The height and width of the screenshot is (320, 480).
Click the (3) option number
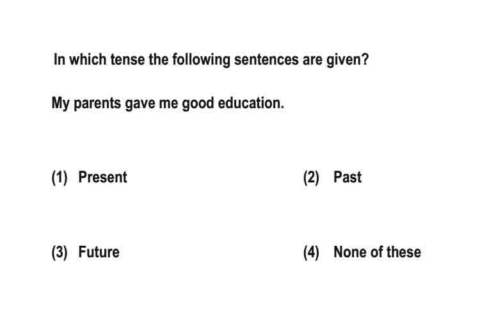click(x=60, y=252)
